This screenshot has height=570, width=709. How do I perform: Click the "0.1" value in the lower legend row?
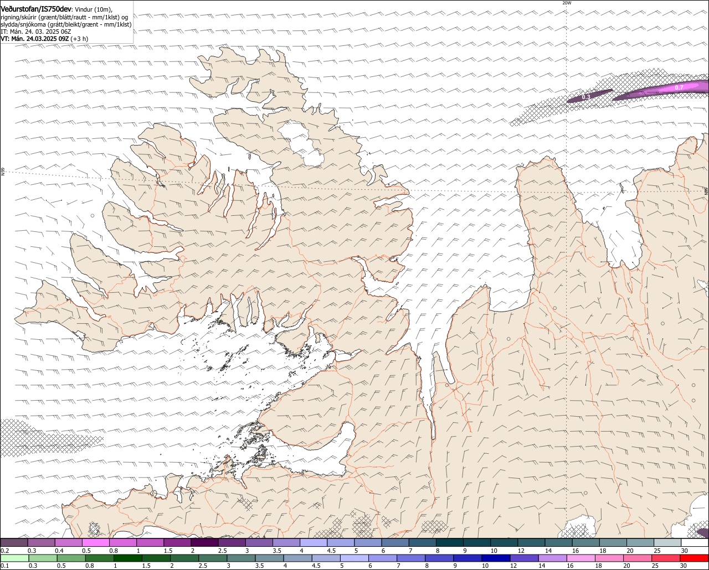[x=6, y=566]
